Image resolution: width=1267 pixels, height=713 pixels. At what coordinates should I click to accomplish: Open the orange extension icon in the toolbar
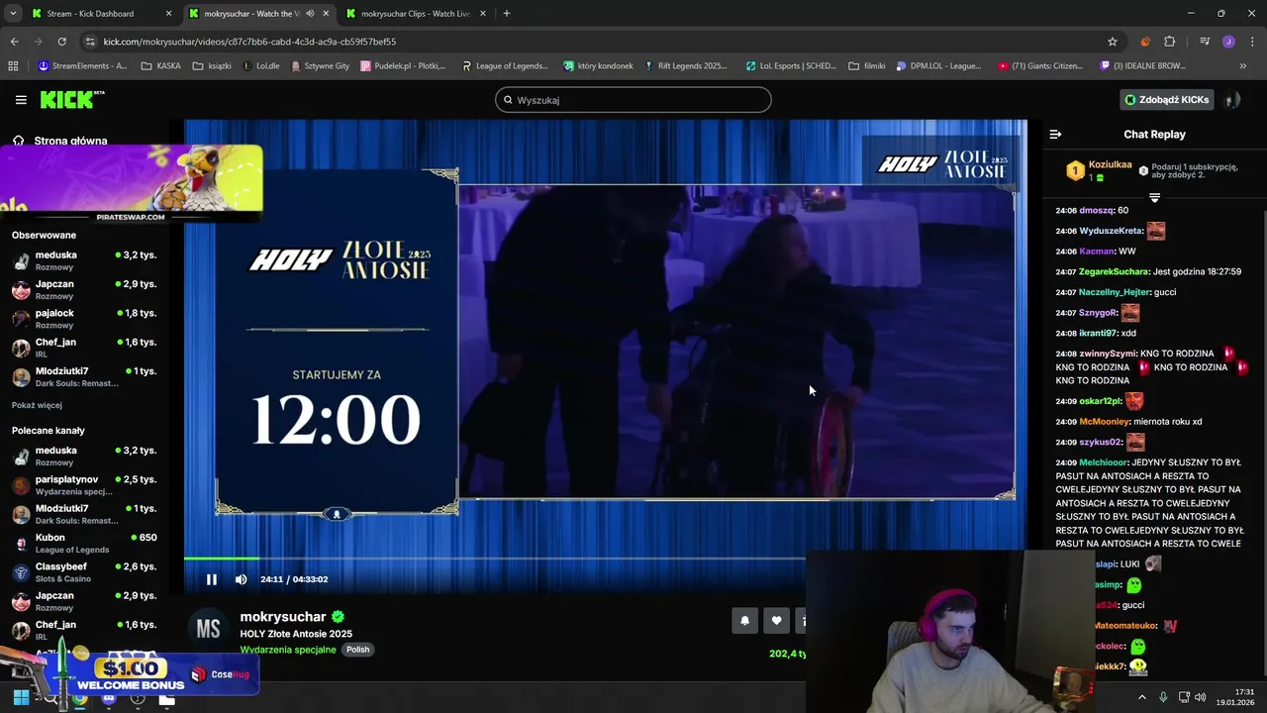(x=1145, y=42)
